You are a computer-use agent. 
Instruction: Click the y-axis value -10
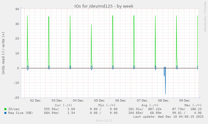tap(16, 83)
